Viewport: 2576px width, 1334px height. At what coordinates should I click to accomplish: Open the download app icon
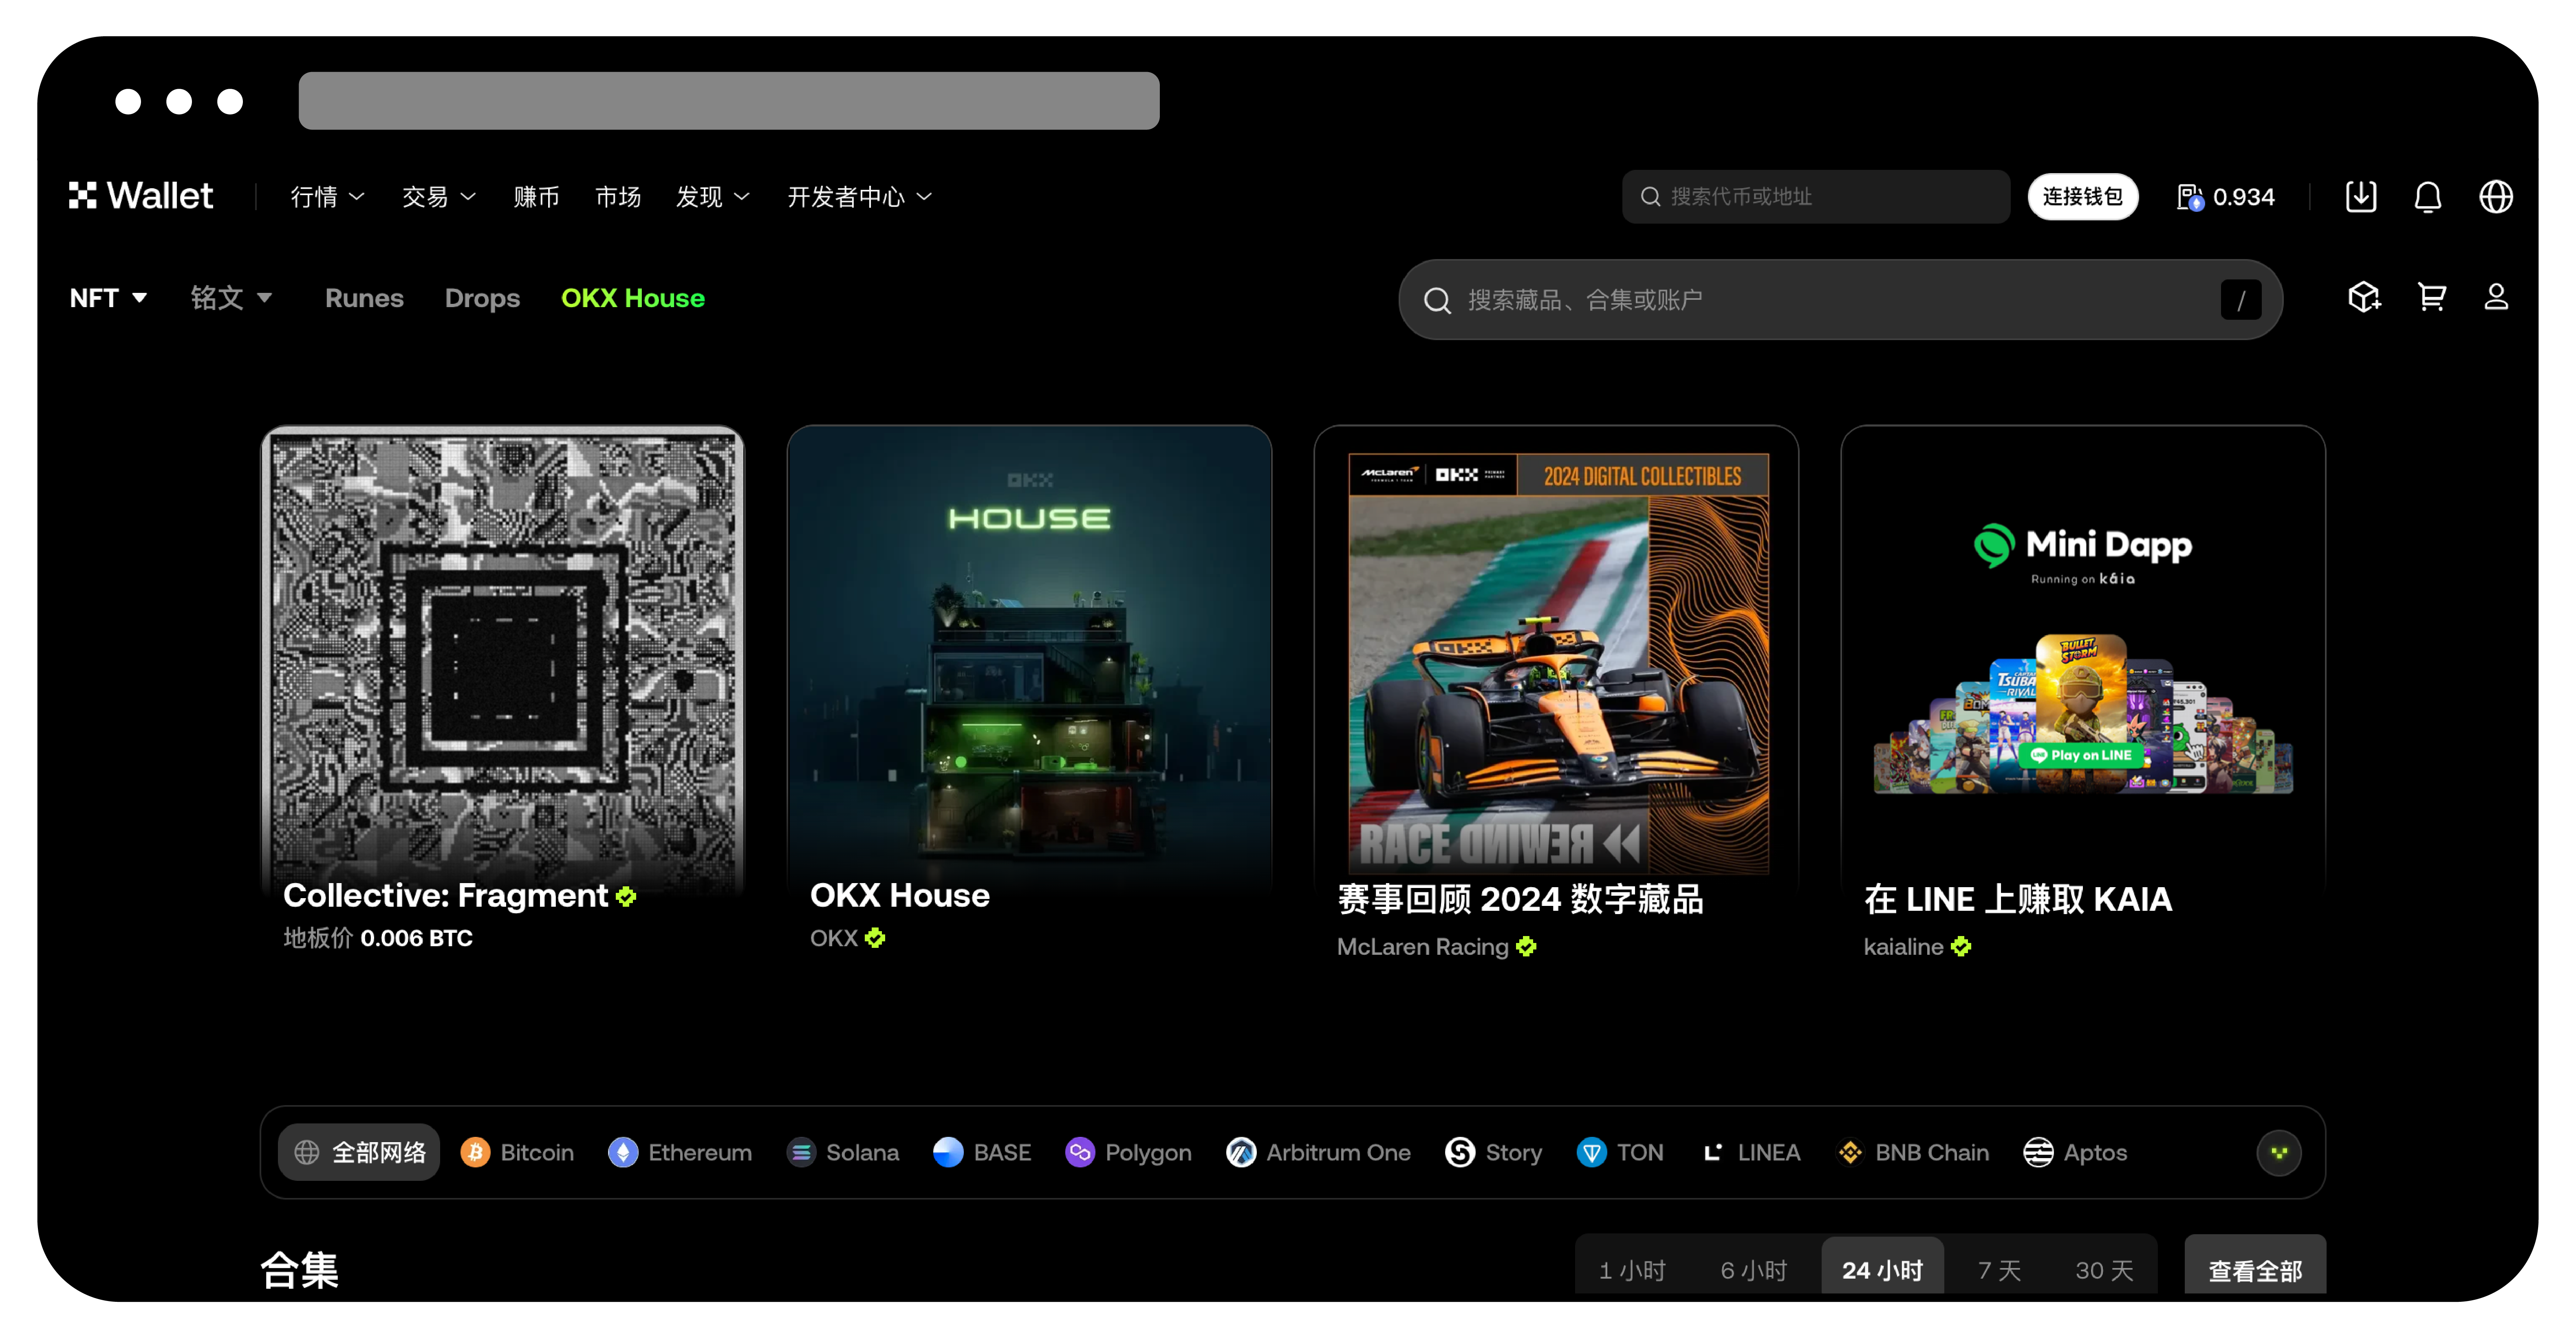pos(2361,196)
